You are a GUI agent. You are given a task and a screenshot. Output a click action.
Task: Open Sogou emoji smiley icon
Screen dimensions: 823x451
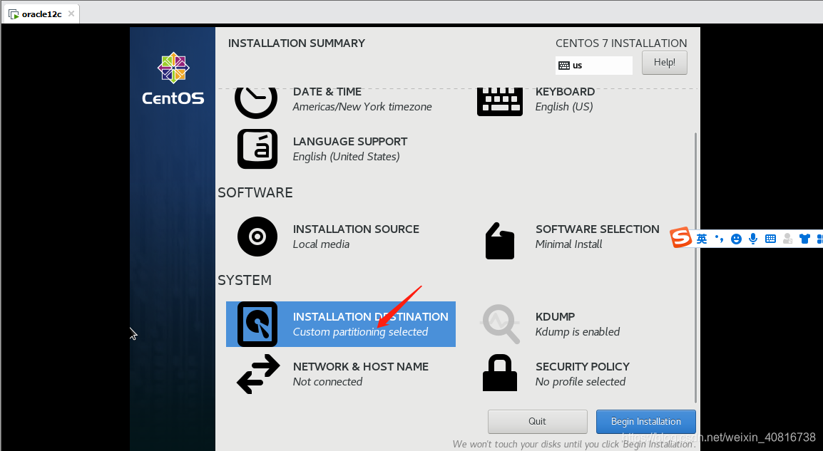(x=737, y=239)
